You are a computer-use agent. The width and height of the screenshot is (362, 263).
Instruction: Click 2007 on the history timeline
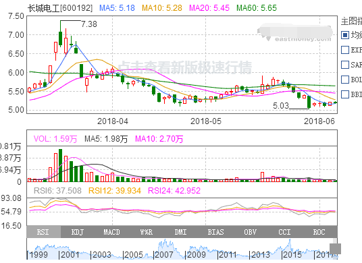[x=163, y=254]
